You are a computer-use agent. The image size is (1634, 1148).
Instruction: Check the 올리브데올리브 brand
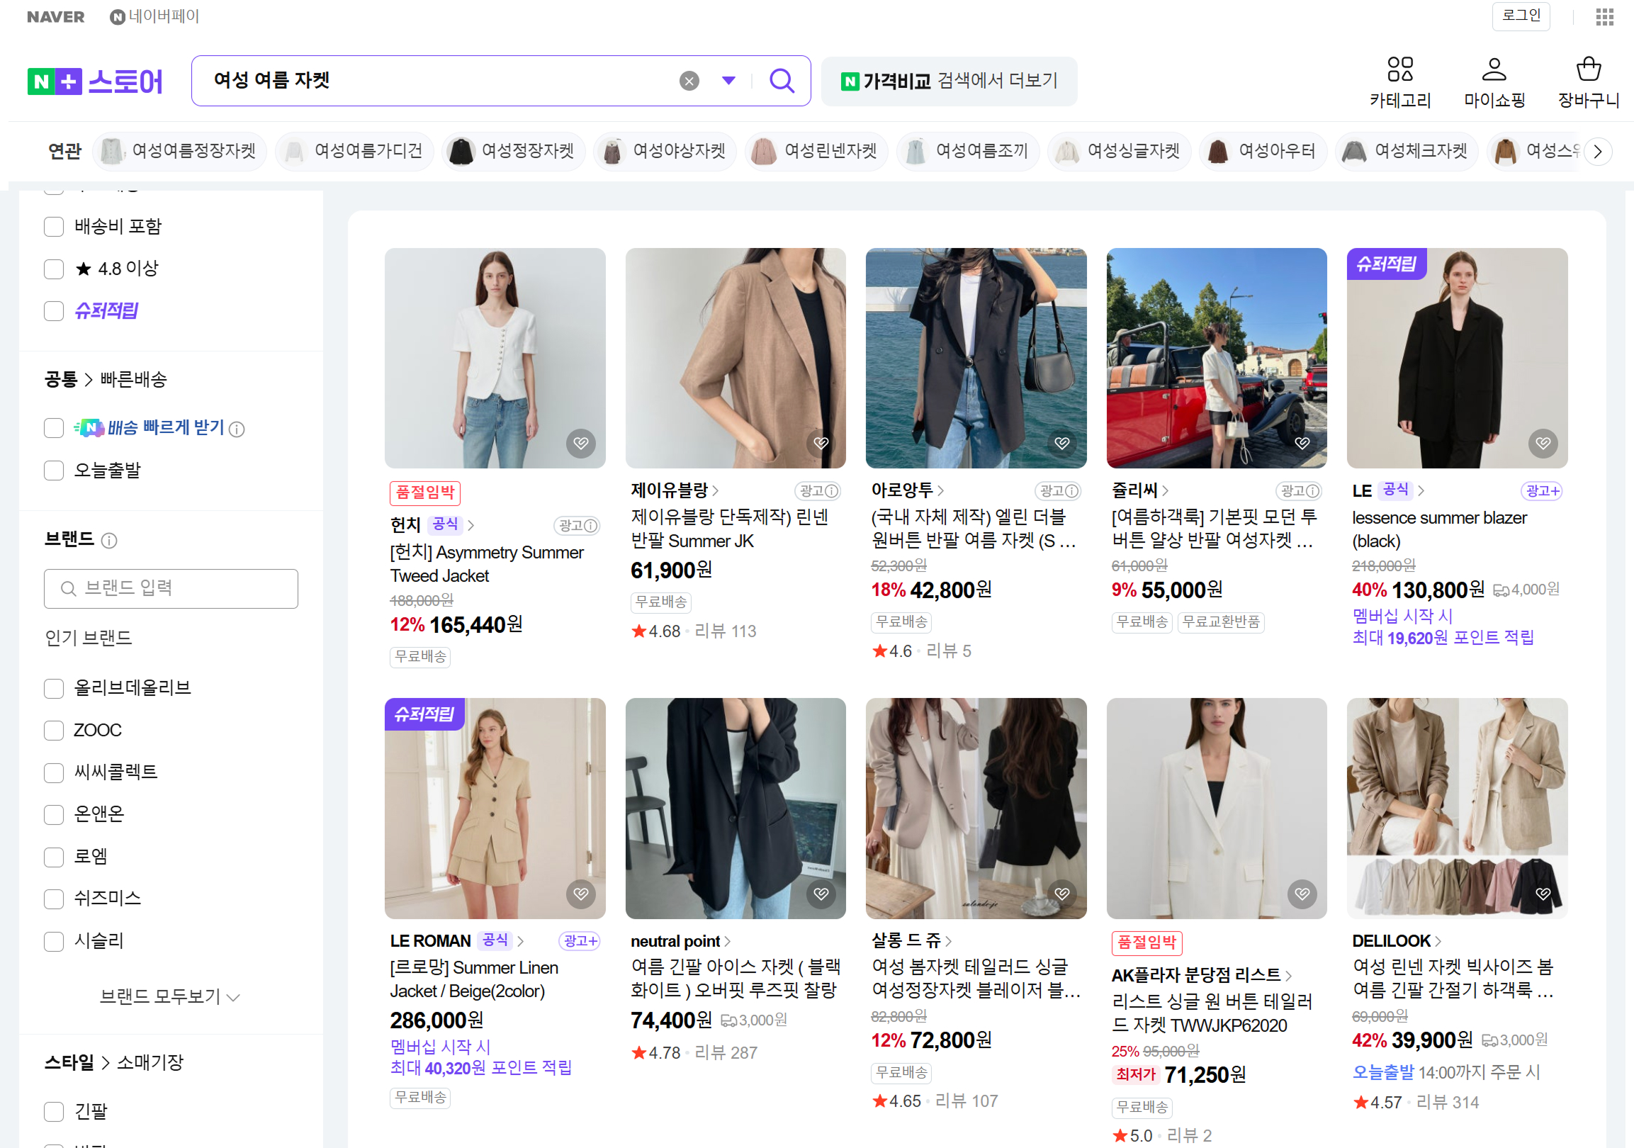click(54, 688)
